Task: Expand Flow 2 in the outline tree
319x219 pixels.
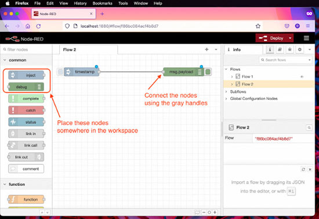Action: point(232,84)
